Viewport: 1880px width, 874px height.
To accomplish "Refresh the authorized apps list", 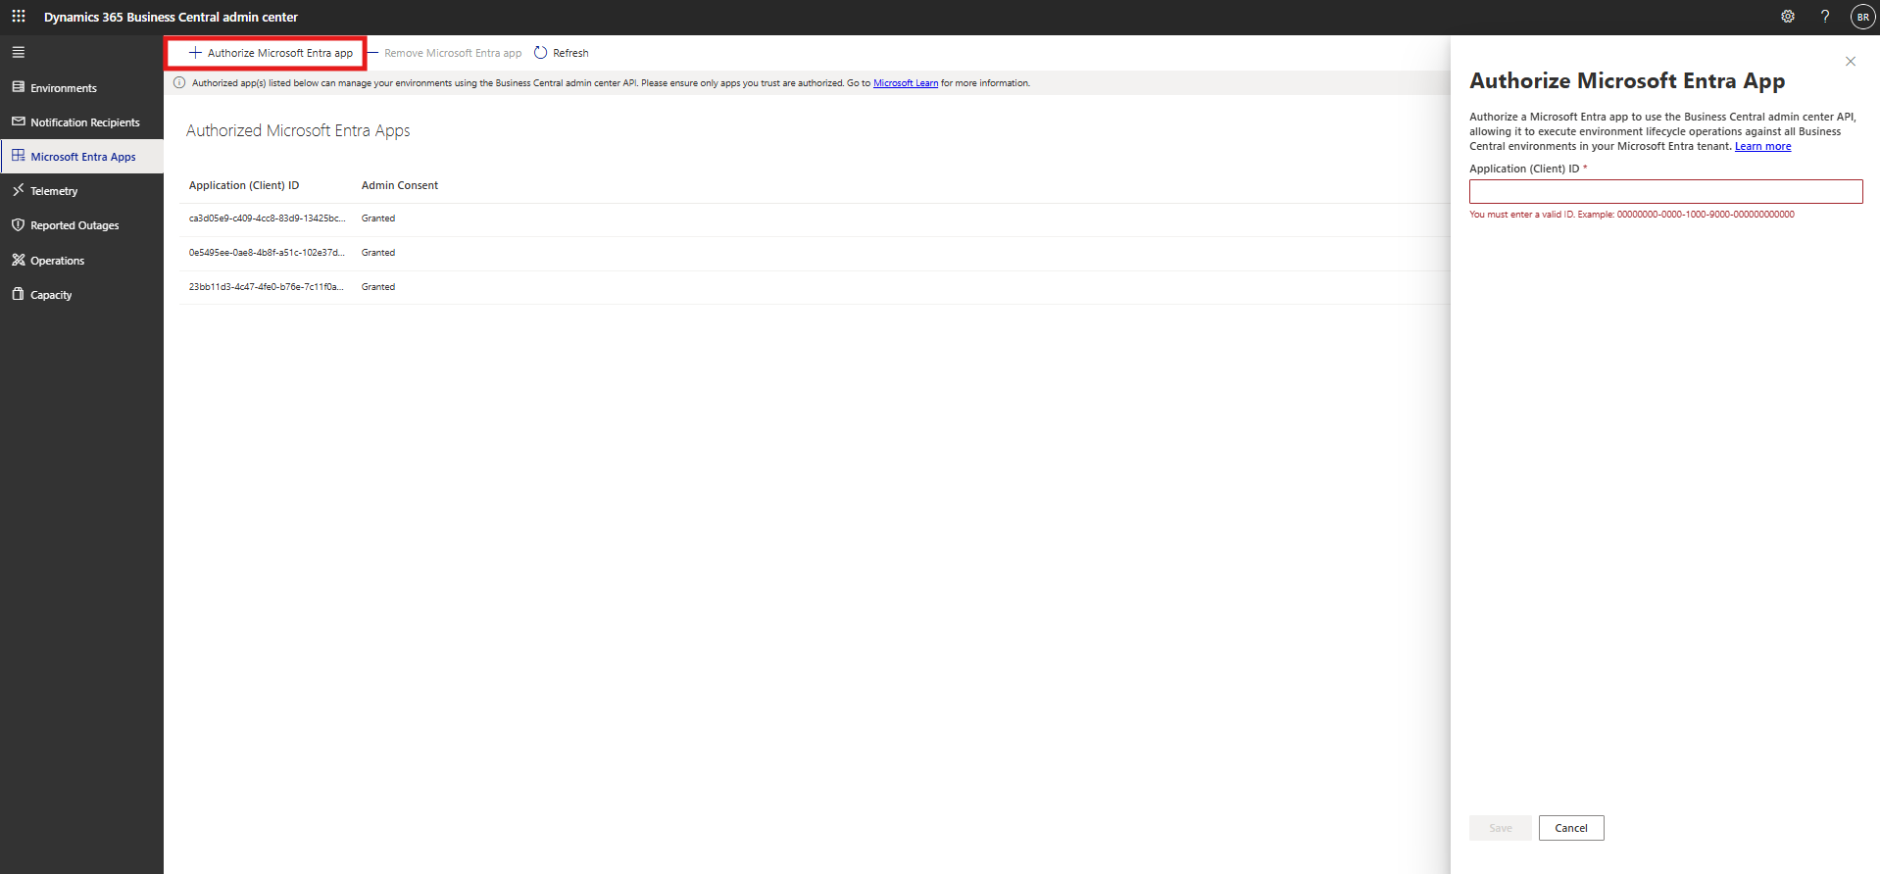I will pyautogui.click(x=562, y=53).
